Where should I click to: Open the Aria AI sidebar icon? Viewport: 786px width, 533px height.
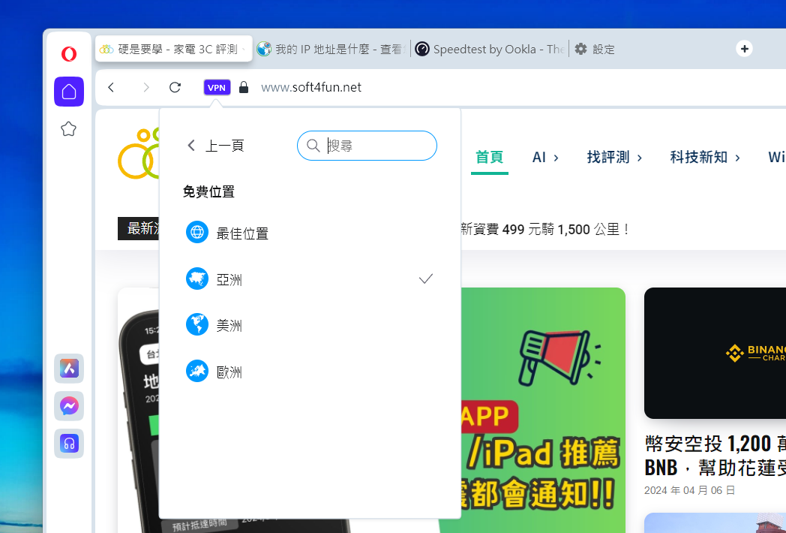click(x=69, y=369)
